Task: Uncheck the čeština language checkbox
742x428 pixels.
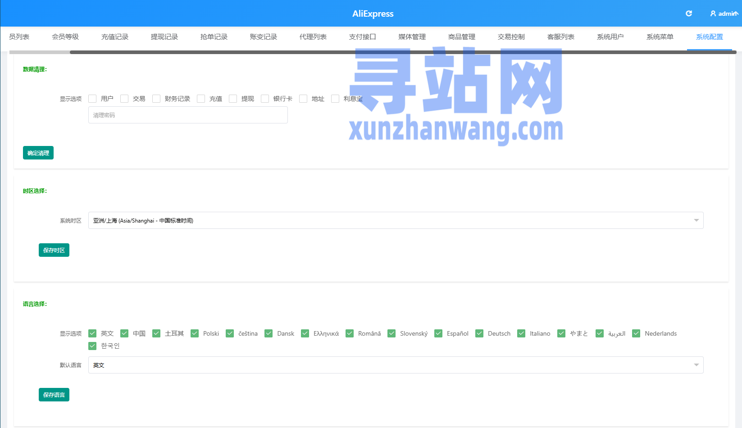Action: click(x=230, y=333)
